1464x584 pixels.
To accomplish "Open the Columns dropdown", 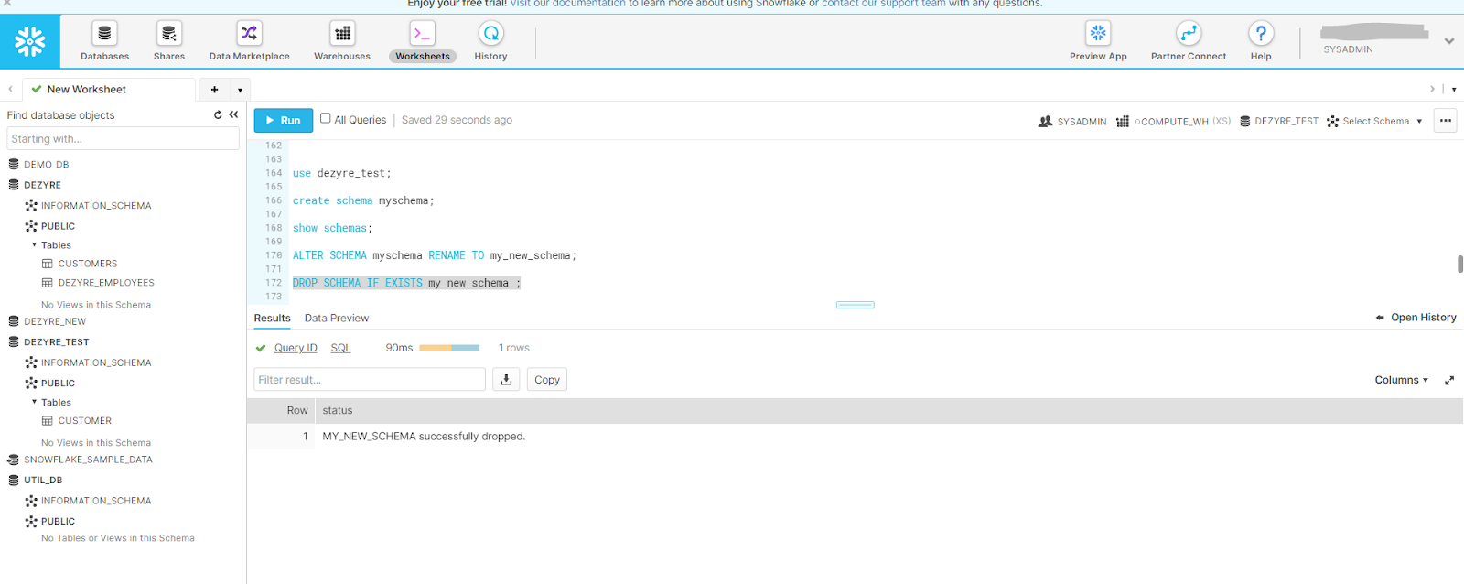I will click(x=1401, y=380).
